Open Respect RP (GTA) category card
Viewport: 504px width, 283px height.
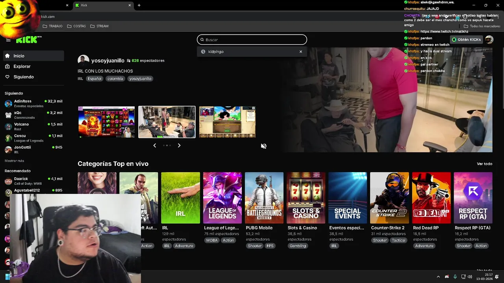click(x=473, y=198)
